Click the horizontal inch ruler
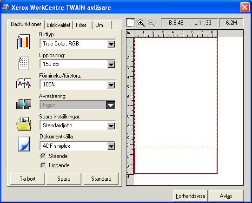 (x=176, y=33)
